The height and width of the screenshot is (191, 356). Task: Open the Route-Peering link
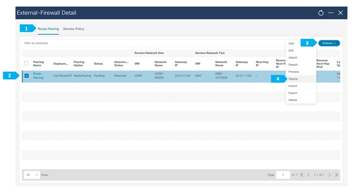coord(38,76)
